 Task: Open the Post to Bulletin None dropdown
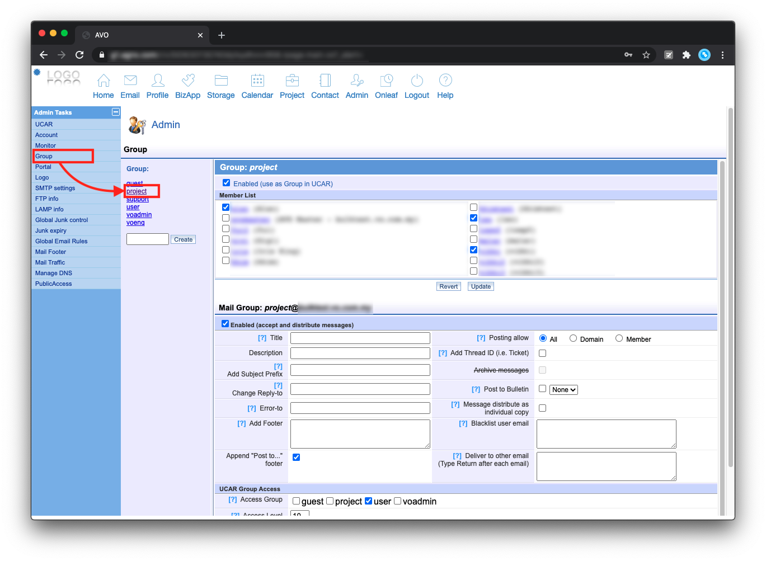563,390
